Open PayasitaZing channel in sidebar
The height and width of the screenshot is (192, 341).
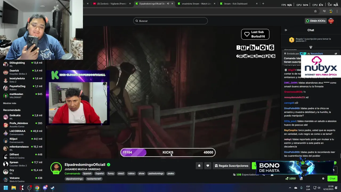23,88
